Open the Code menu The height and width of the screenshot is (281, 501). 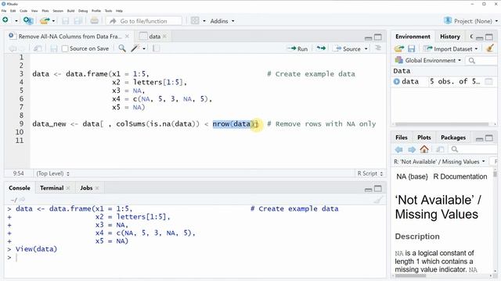coord(23,11)
